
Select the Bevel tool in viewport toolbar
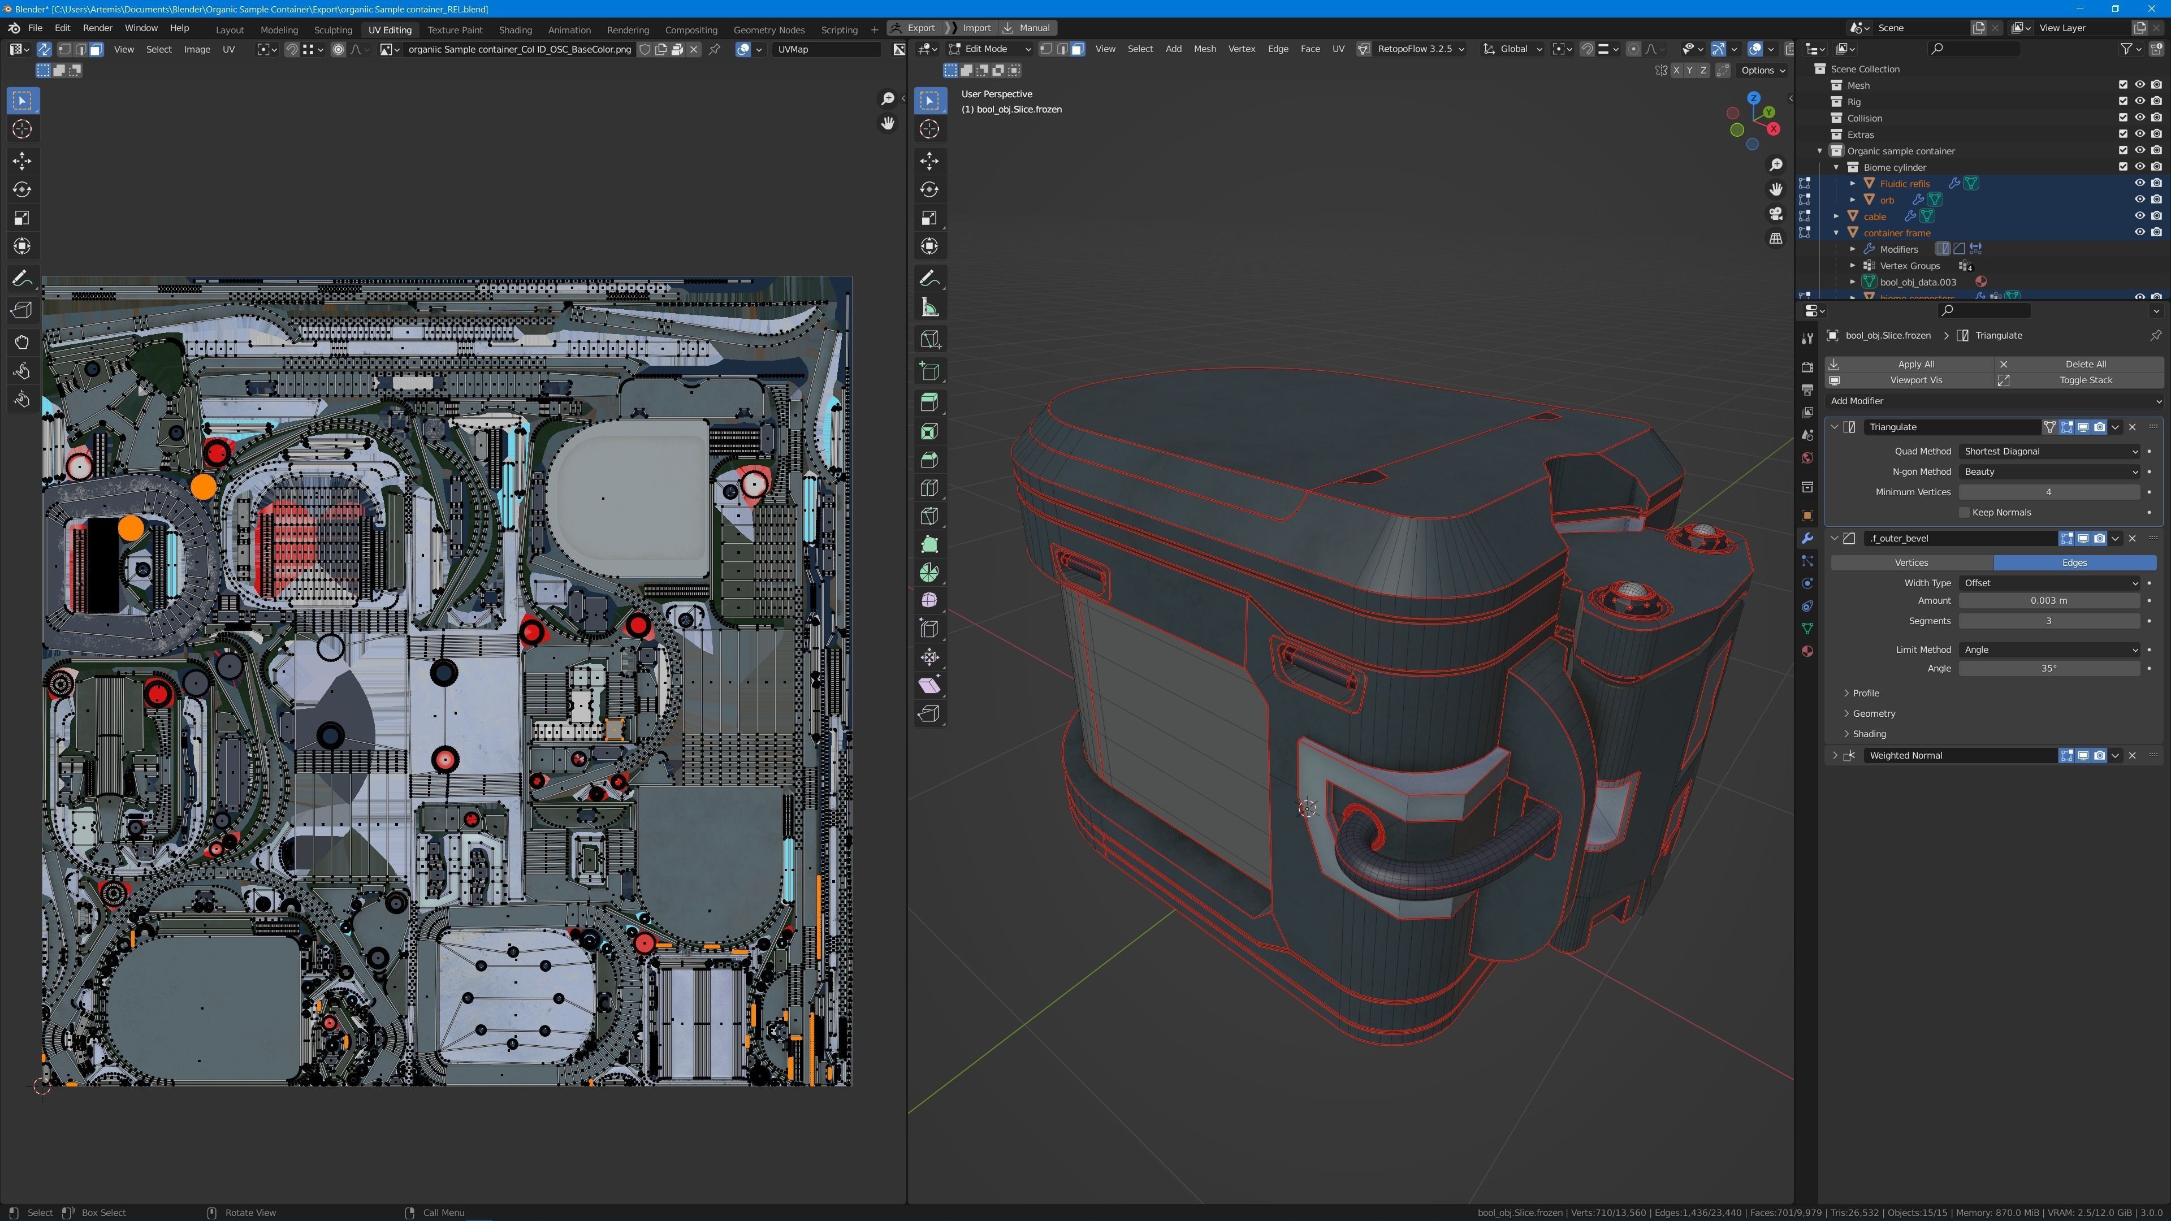coord(929,460)
